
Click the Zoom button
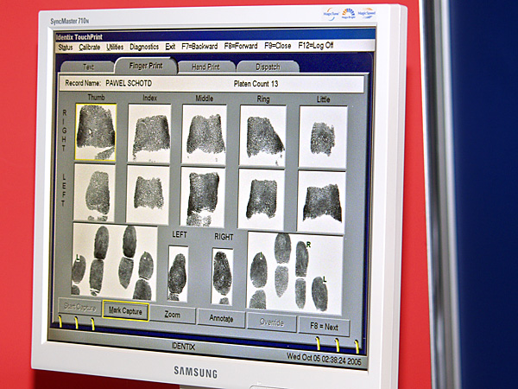(x=173, y=315)
